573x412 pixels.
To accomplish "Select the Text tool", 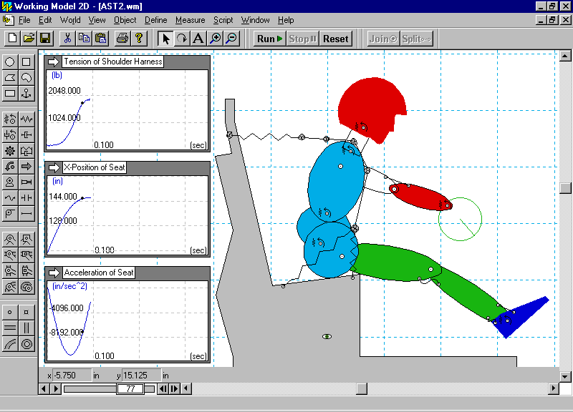I will [198, 39].
